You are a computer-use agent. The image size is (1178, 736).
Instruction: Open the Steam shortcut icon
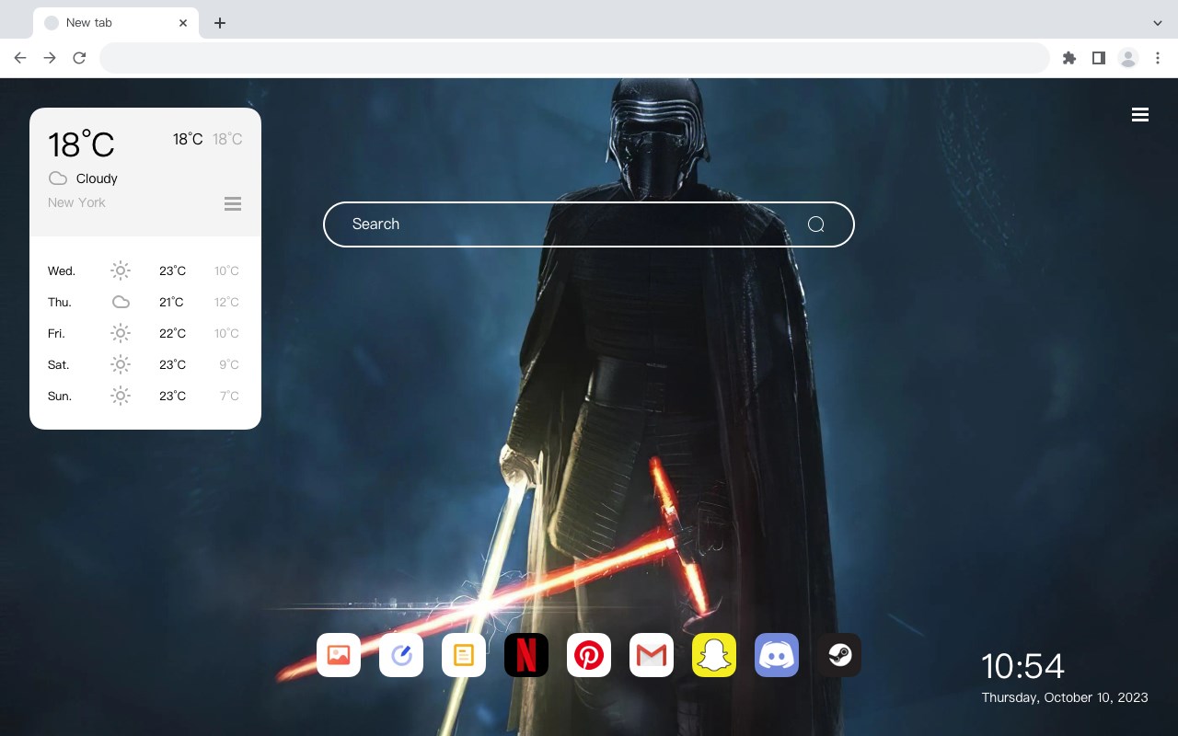(x=839, y=655)
